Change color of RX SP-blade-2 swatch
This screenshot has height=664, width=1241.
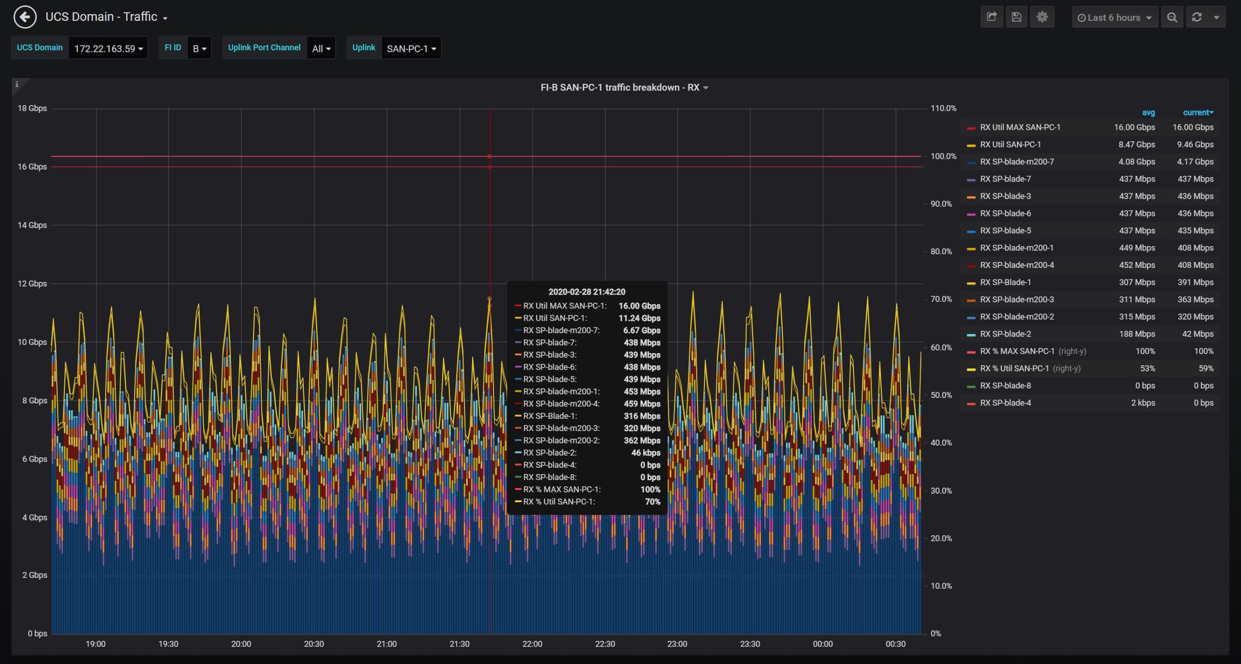(971, 335)
